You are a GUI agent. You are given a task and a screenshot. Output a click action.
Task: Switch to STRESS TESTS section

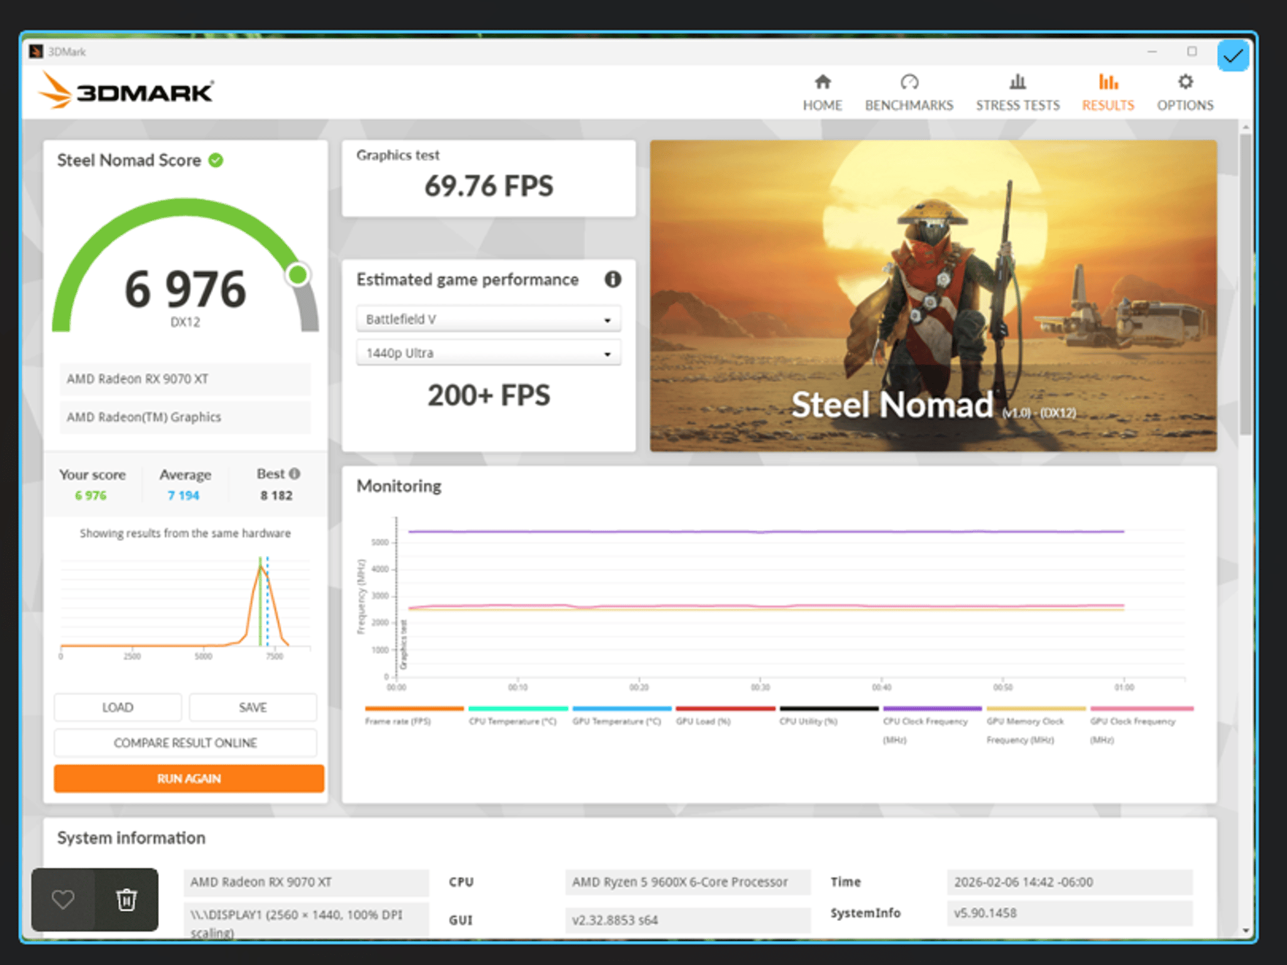coord(1017,106)
